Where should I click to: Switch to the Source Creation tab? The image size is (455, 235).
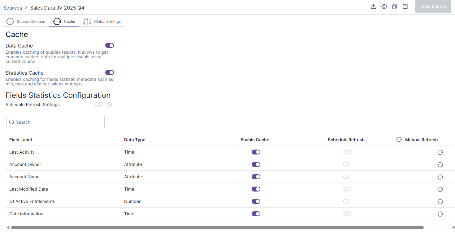26,22
